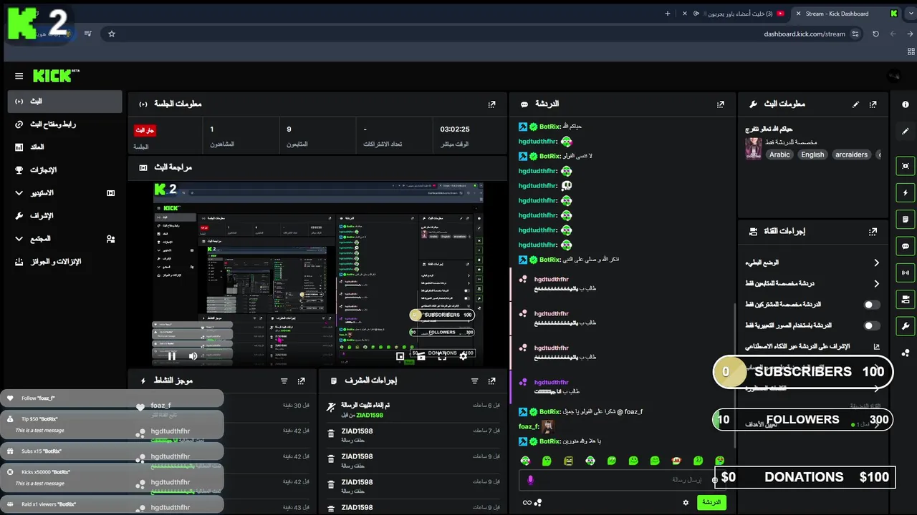Open الإنجازات sidebar item
Screen dimensions: 917x515
point(64,170)
